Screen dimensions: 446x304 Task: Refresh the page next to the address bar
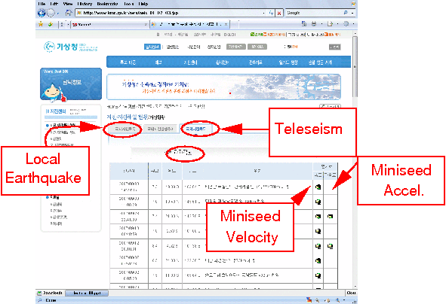pyautogui.click(x=272, y=13)
